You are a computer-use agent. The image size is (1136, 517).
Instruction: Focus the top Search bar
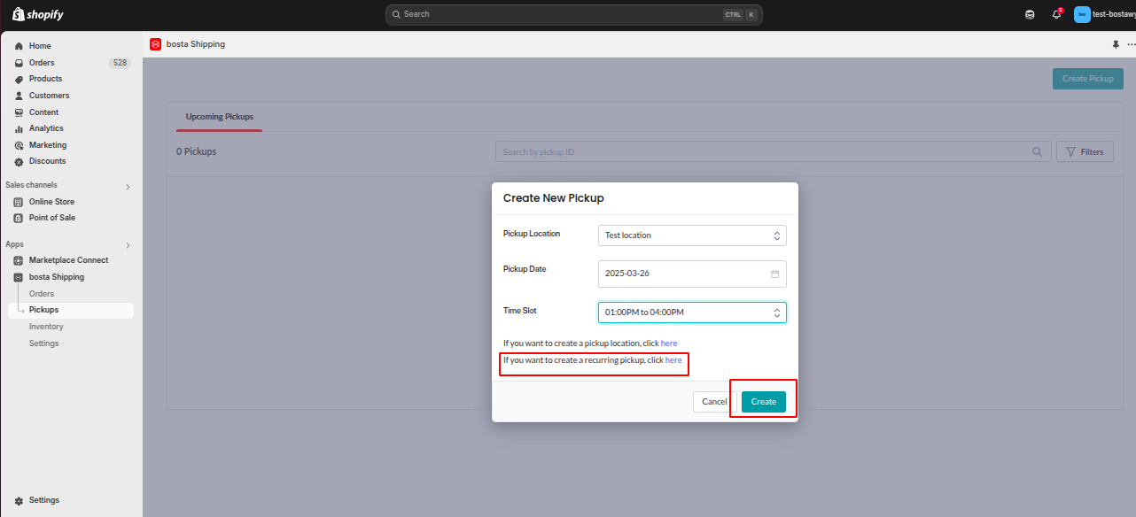click(574, 14)
